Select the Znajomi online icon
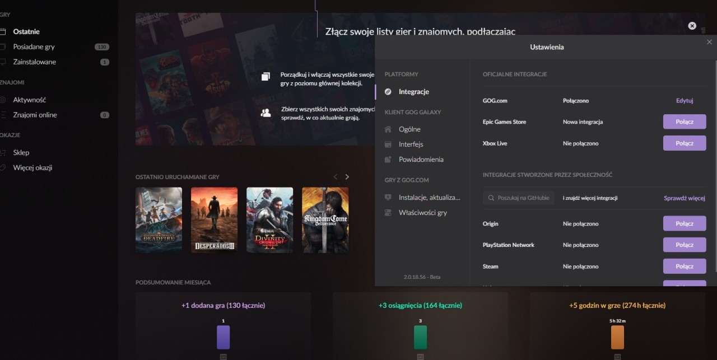This screenshot has height=360, width=717. pos(4,115)
